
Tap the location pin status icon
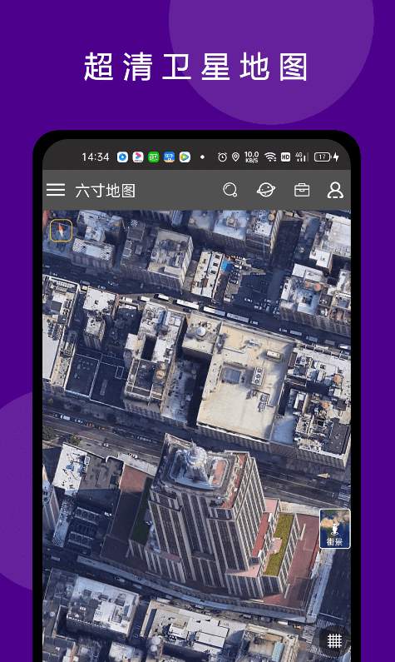tap(235, 157)
